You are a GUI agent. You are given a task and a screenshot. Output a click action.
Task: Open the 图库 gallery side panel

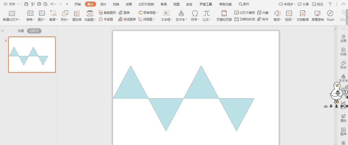343,132
